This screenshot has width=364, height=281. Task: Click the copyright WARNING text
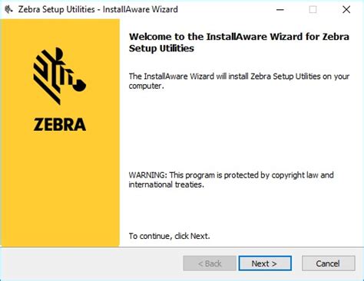pos(231,180)
